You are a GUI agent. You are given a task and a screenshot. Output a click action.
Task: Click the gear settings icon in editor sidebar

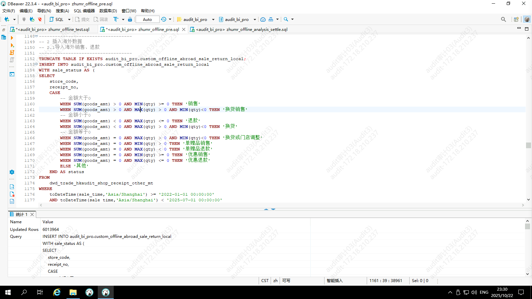(x=12, y=172)
